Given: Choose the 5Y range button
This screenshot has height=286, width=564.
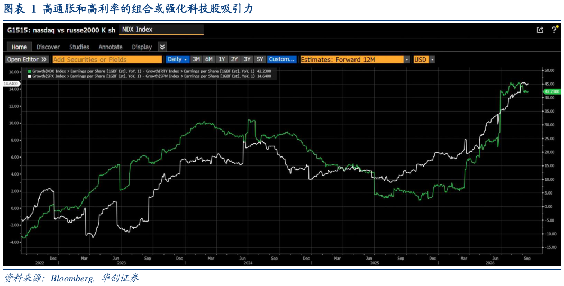Looking at the screenshot, I should click(259, 59).
